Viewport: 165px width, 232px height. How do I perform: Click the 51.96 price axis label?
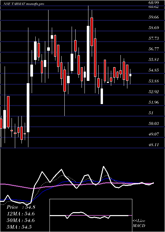tap(154, 102)
